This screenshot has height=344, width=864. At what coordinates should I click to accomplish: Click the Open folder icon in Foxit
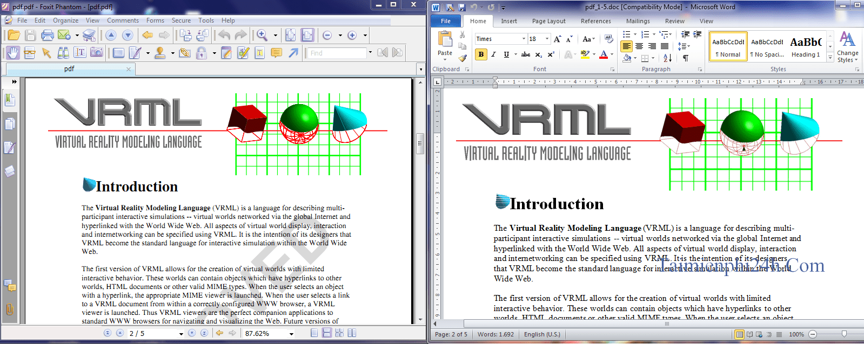(14, 36)
